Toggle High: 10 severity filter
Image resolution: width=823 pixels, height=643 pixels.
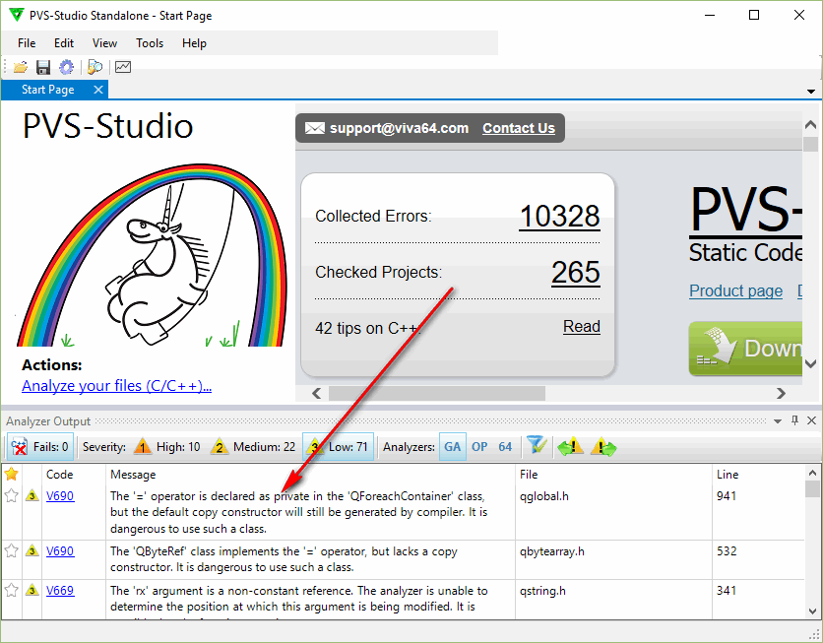(x=166, y=447)
